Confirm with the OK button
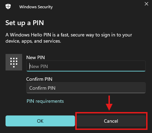This screenshot has width=152, height=133. (40, 121)
